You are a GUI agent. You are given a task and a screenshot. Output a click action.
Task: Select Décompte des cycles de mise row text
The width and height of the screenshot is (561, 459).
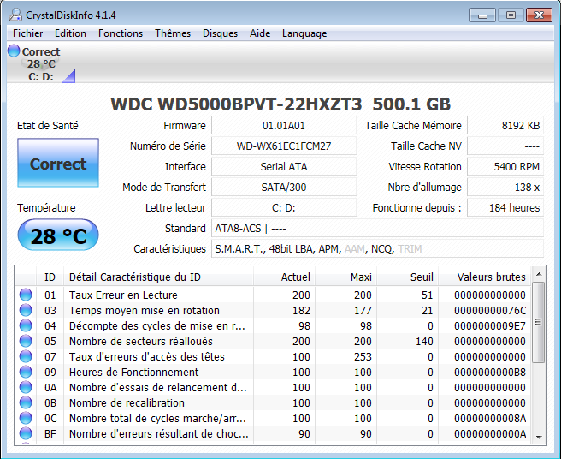[x=157, y=325]
